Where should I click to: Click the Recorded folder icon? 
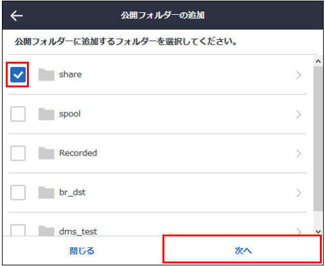[46, 154]
